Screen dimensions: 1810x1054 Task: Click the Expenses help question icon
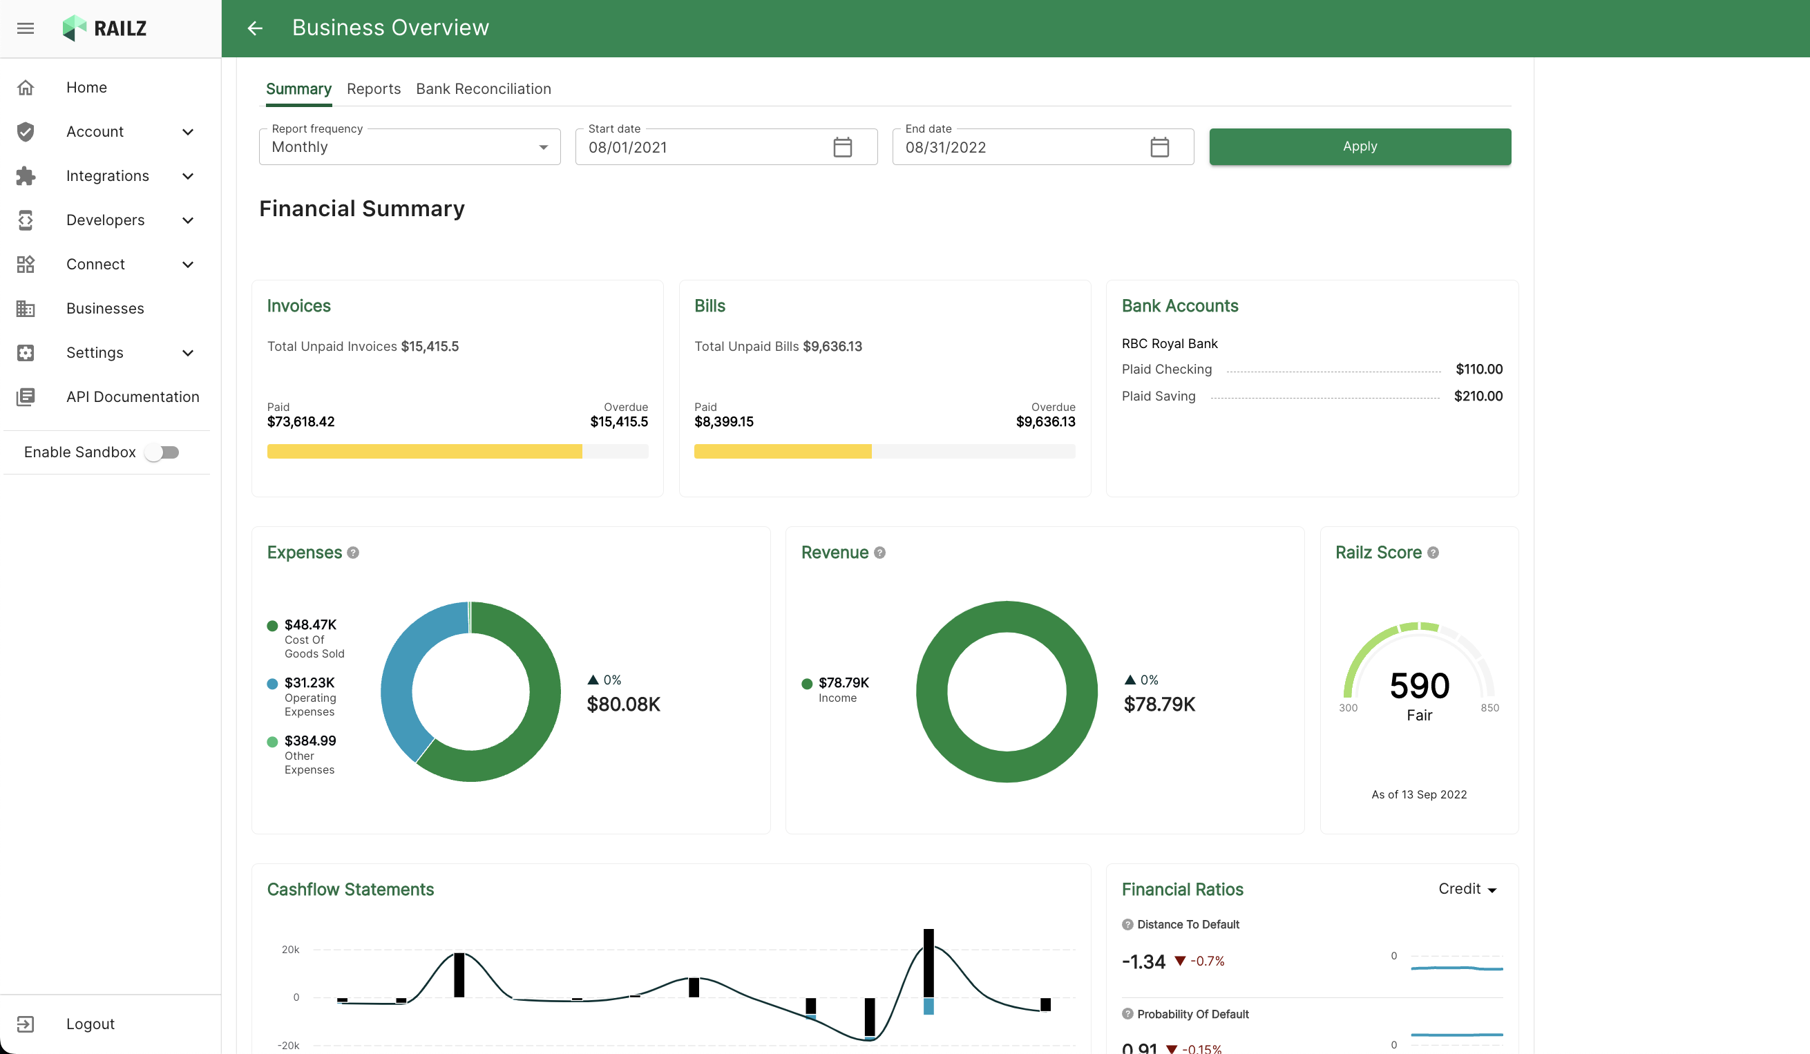(352, 553)
